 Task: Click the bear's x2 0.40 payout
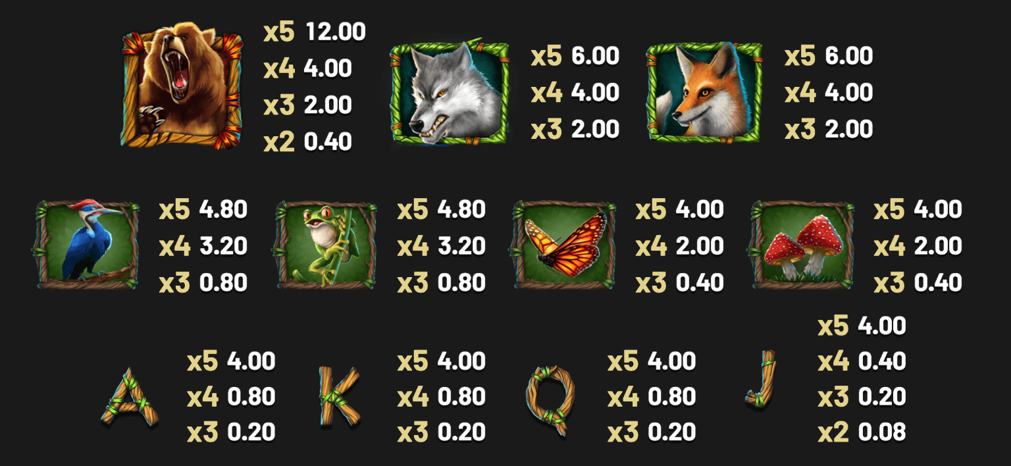point(307,142)
